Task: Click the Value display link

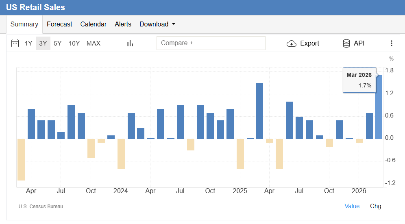Action: tap(352, 206)
